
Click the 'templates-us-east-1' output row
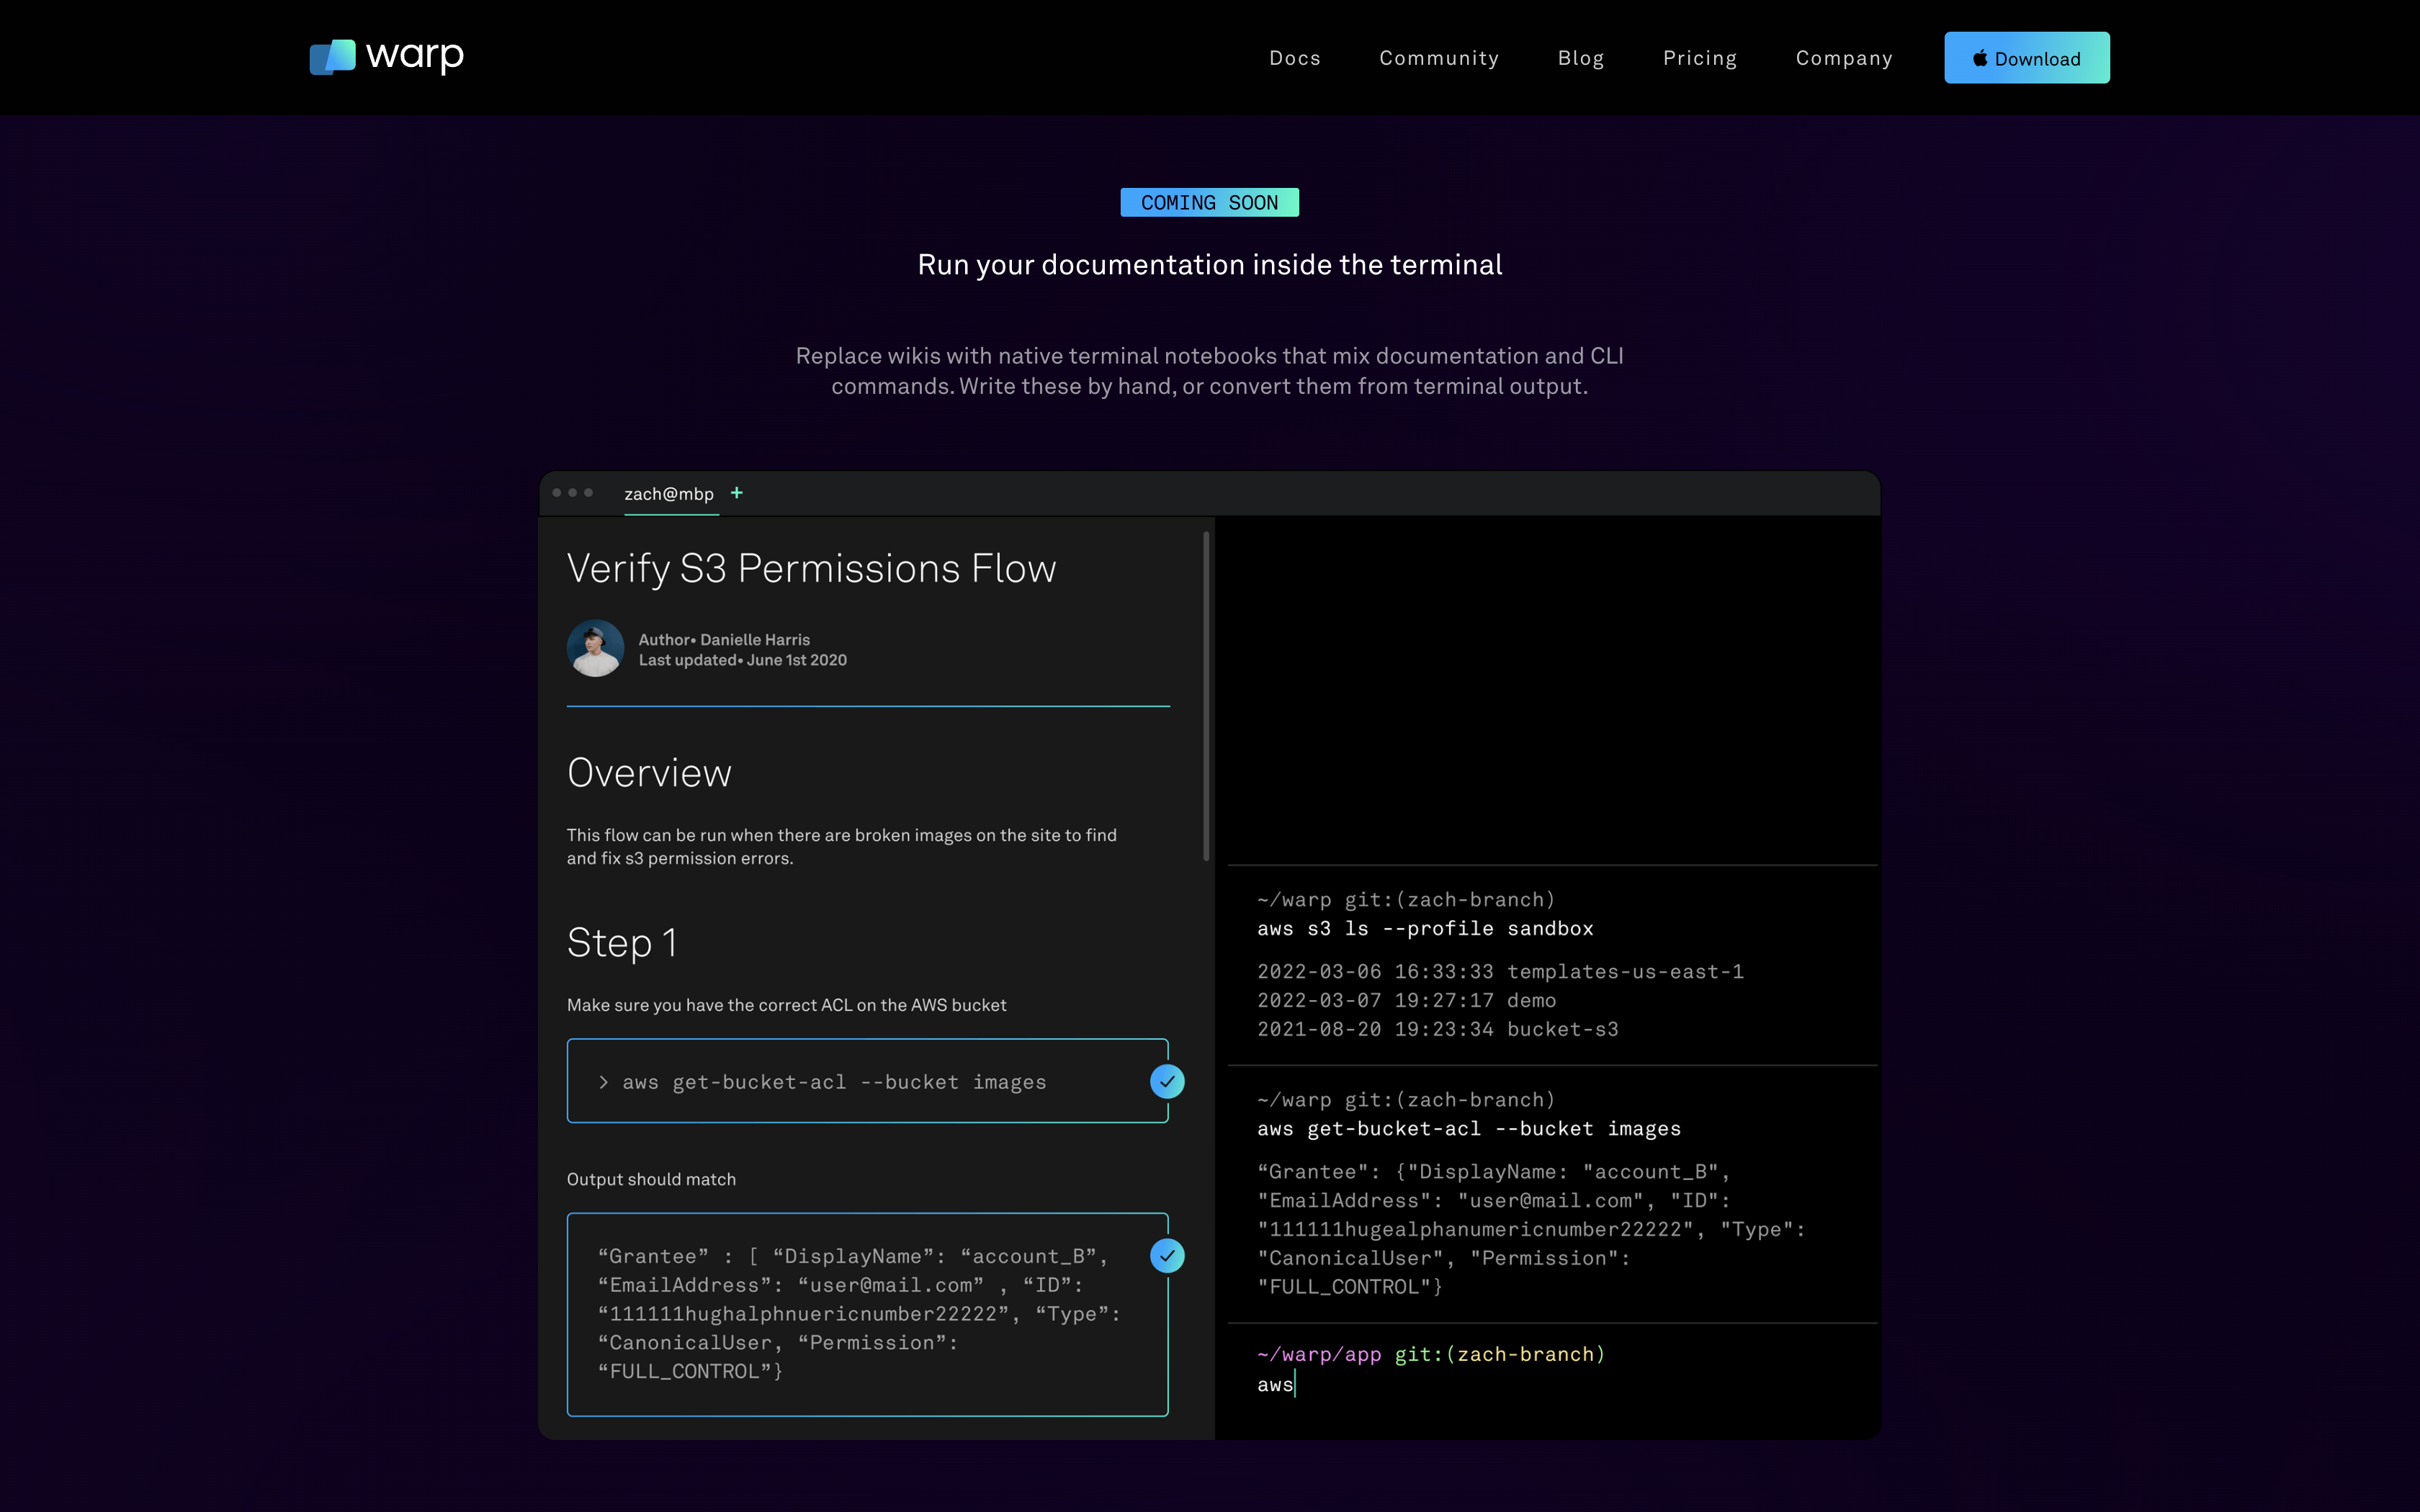coord(1500,971)
